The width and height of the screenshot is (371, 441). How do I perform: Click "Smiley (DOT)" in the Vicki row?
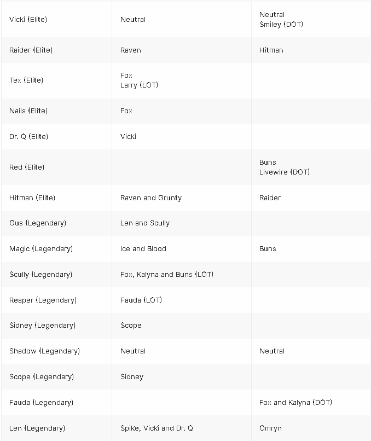tap(281, 25)
